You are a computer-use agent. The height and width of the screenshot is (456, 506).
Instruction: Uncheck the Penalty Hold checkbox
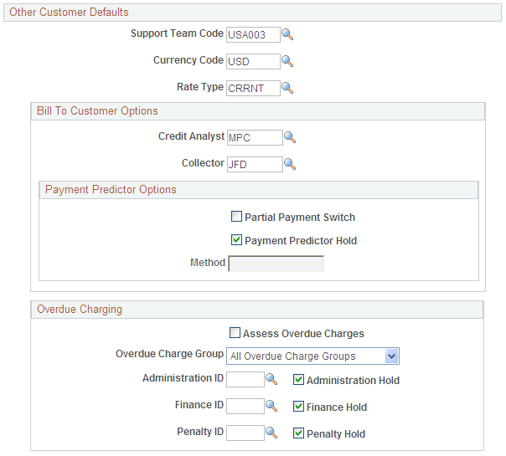(x=298, y=433)
